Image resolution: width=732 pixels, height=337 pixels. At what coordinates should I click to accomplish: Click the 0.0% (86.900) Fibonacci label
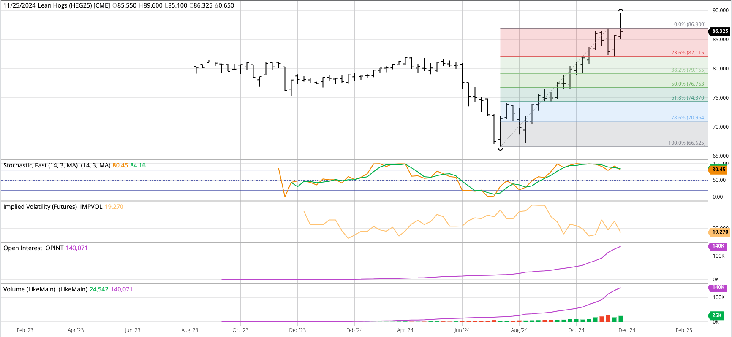(689, 24)
